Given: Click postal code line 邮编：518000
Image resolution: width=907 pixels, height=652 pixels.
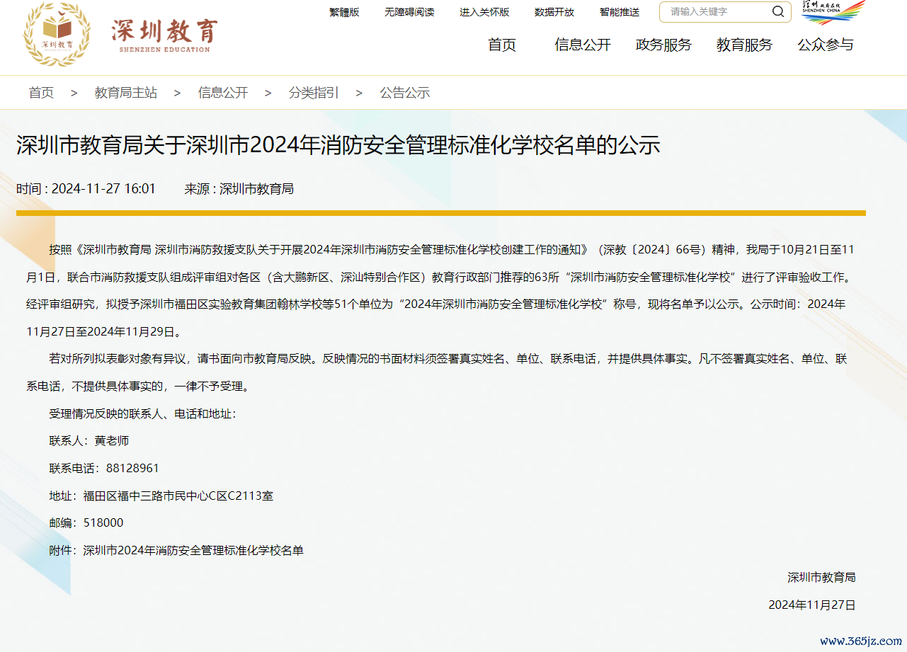Looking at the screenshot, I should 86,523.
